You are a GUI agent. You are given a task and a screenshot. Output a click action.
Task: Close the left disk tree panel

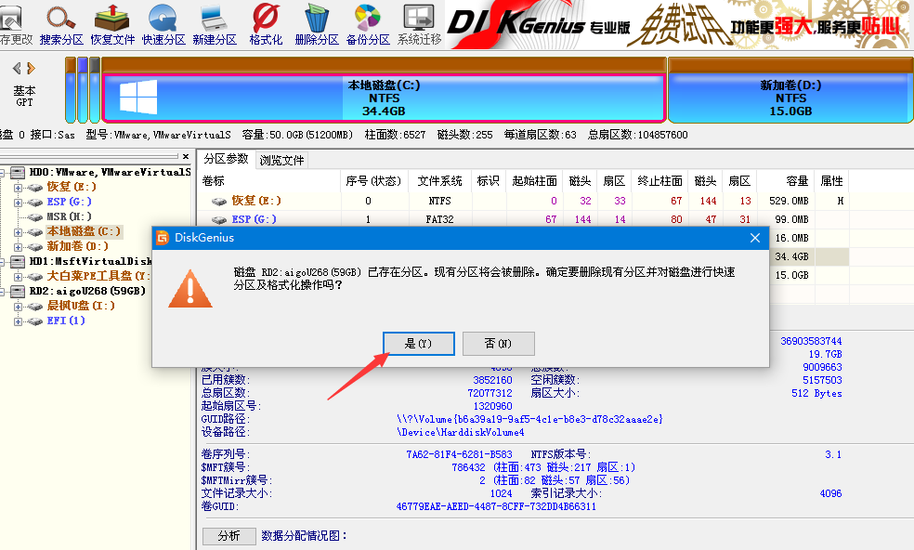click(186, 156)
